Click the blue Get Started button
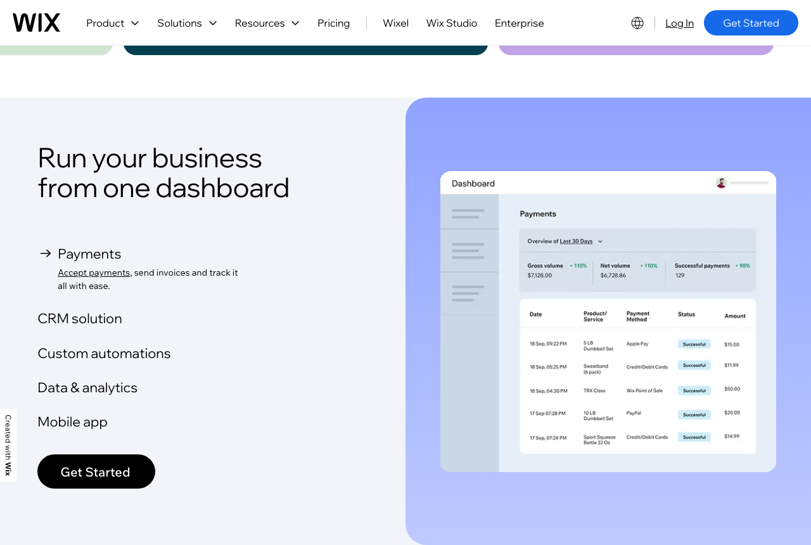 (751, 23)
